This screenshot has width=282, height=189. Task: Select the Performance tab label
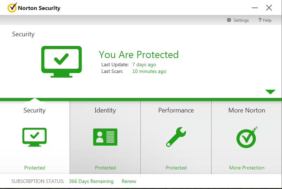(176, 110)
